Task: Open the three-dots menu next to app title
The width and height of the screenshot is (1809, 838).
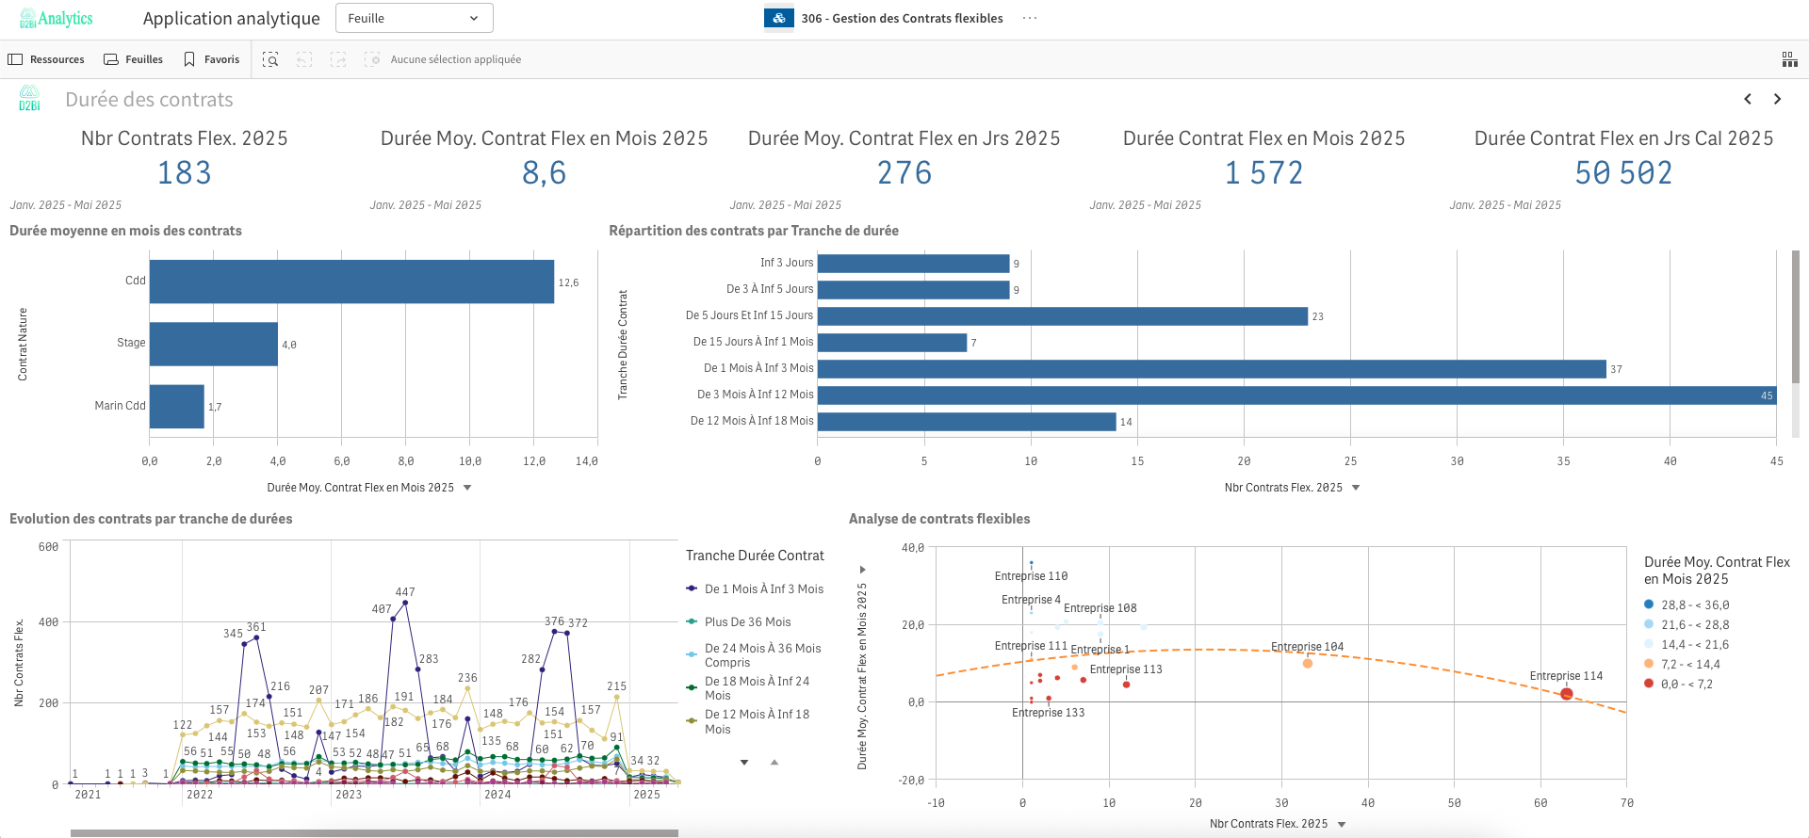Action: (1030, 18)
